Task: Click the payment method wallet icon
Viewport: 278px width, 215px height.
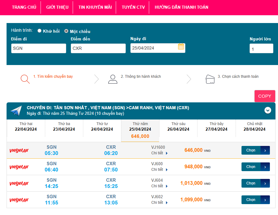Action: [210, 79]
